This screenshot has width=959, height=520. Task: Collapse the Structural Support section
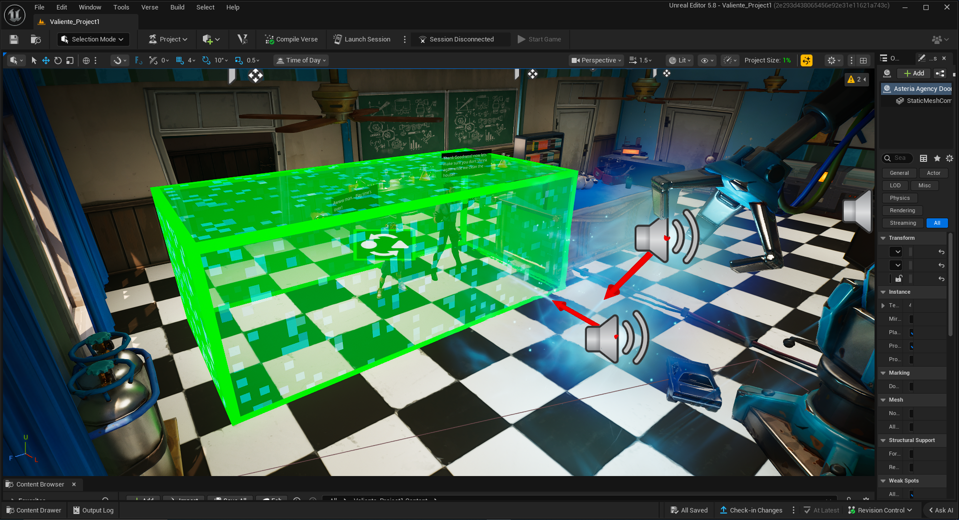click(884, 441)
